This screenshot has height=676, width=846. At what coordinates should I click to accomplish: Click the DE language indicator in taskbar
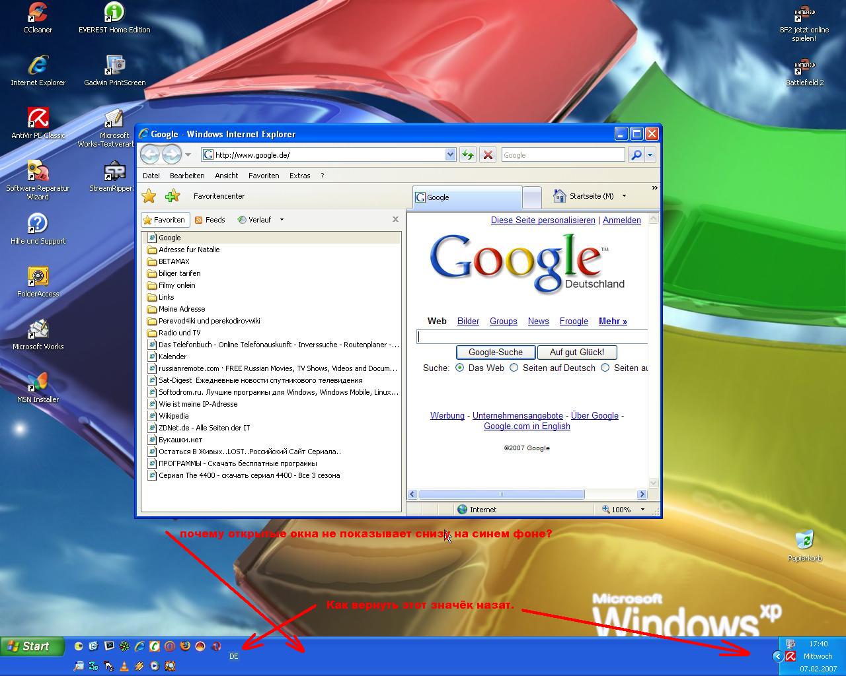(x=234, y=656)
